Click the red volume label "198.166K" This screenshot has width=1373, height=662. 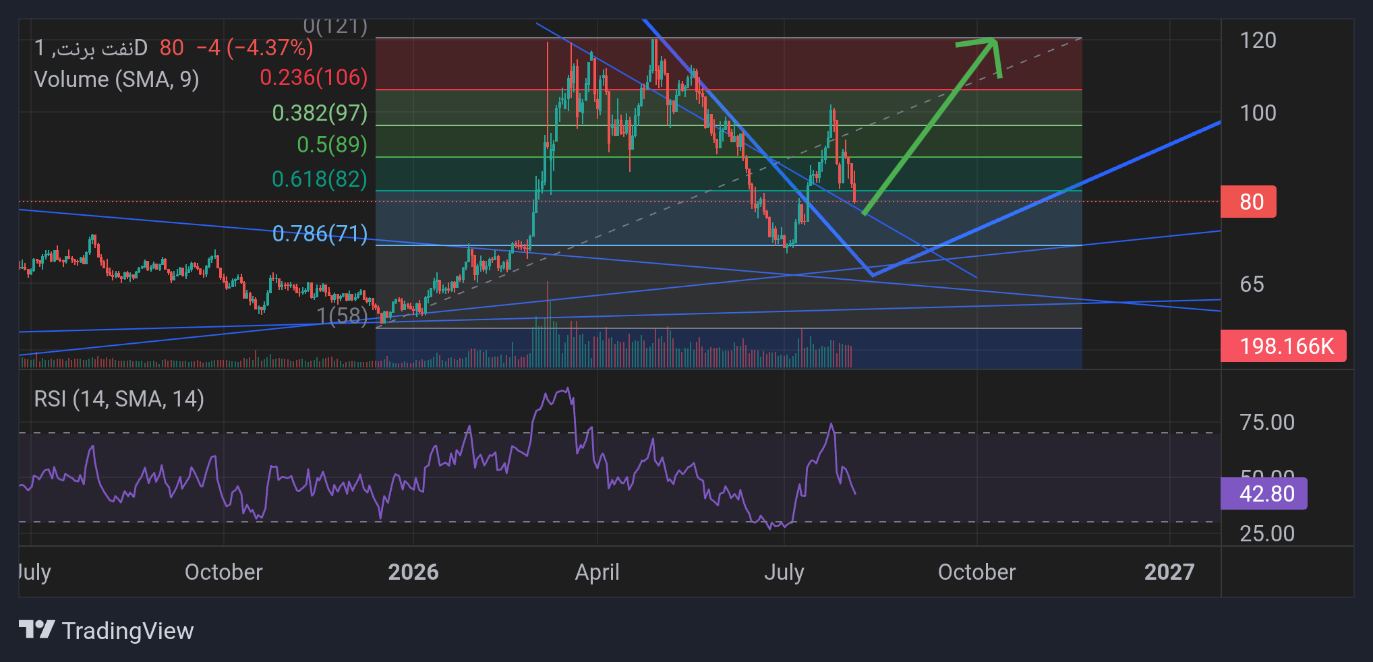click(x=1283, y=347)
